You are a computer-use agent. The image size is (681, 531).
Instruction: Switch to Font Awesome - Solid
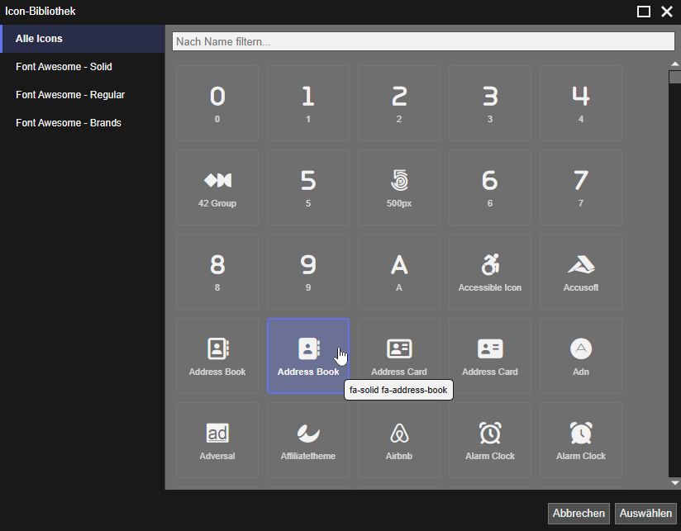point(83,67)
